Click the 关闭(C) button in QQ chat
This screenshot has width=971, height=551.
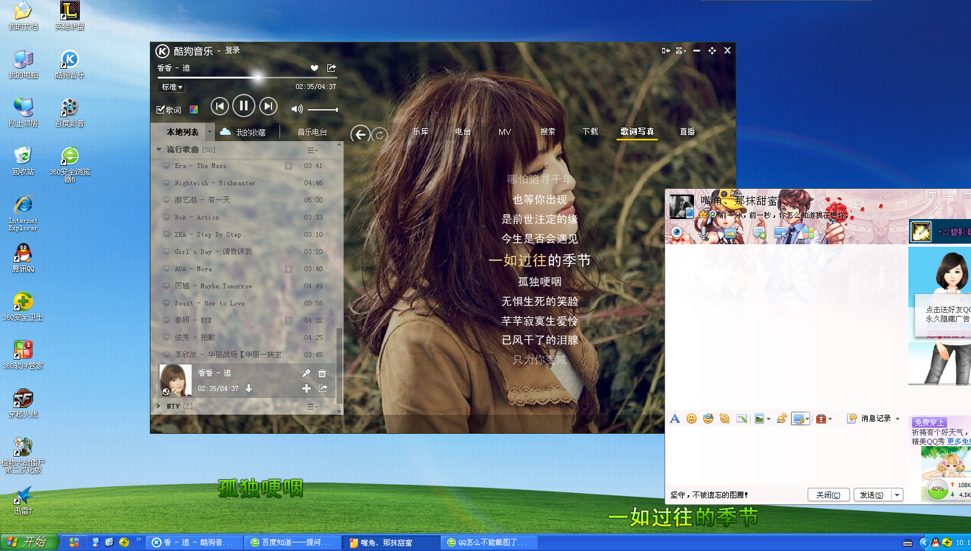(x=829, y=495)
